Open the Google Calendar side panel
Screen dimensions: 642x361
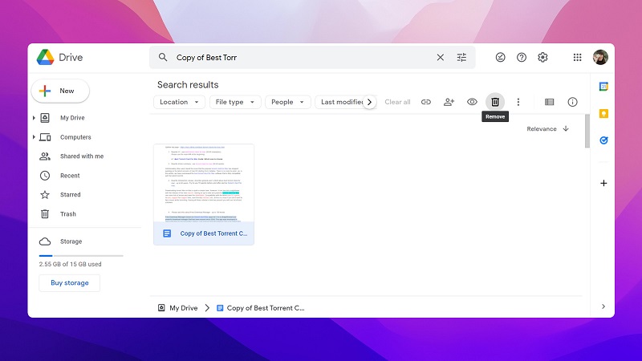pyautogui.click(x=603, y=87)
